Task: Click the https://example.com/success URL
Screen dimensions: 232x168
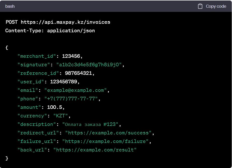Action: [108, 133]
